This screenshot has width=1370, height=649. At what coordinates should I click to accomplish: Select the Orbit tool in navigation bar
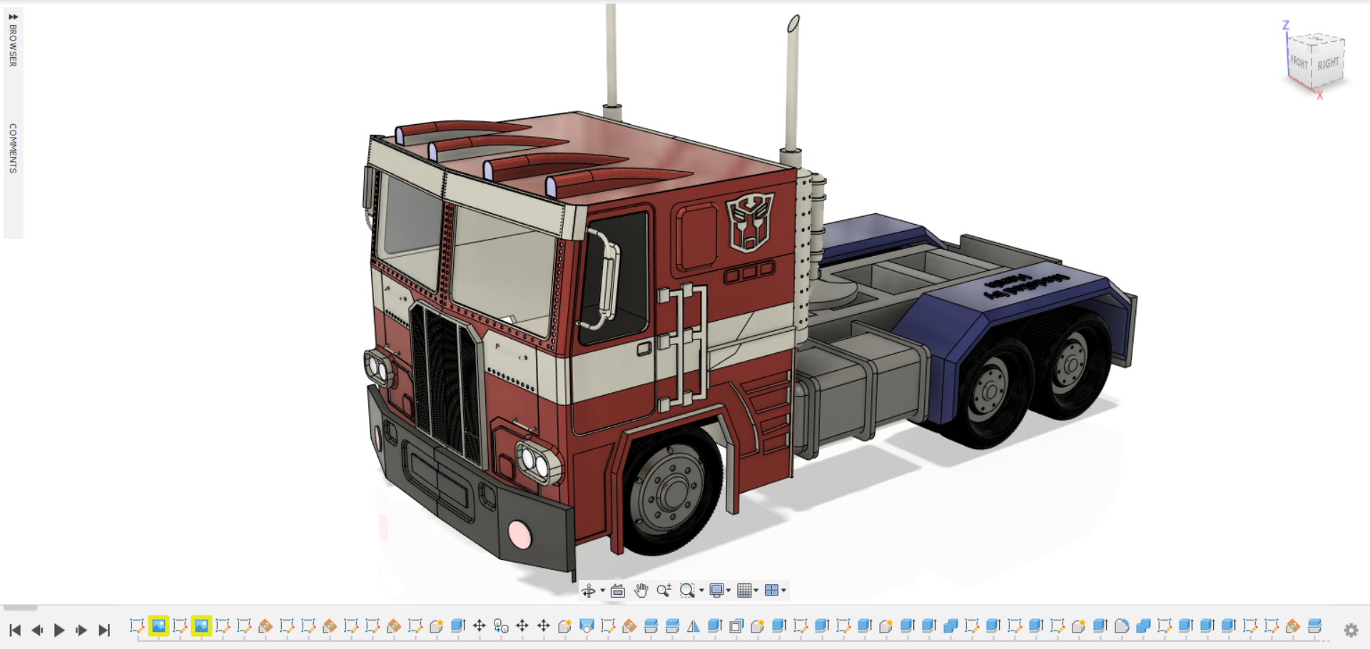pyautogui.click(x=588, y=591)
